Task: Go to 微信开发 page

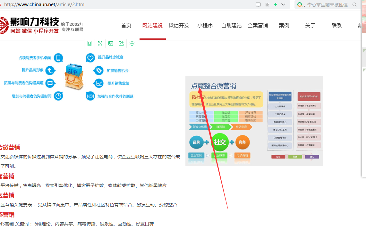Action: click(x=179, y=26)
